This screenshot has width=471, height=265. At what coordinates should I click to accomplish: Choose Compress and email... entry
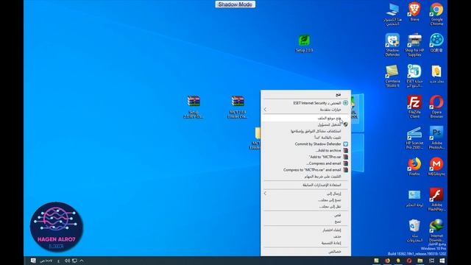(306, 163)
